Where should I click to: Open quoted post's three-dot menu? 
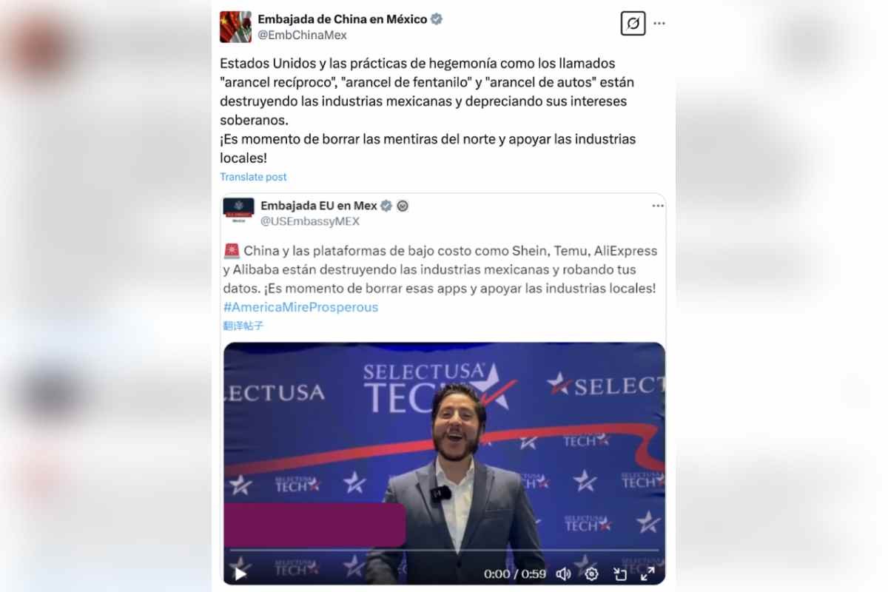tap(658, 206)
